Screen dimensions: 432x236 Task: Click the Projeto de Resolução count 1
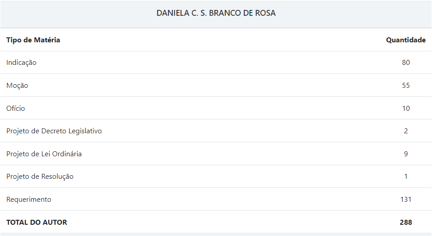click(405, 177)
